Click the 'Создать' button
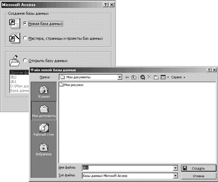Screen dimensions: 218x182 (199, 168)
